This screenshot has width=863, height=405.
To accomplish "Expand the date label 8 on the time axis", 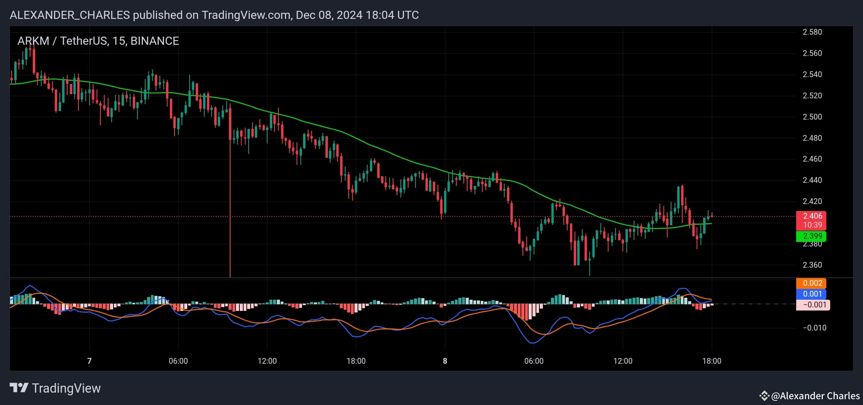I will [x=445, y=361].
